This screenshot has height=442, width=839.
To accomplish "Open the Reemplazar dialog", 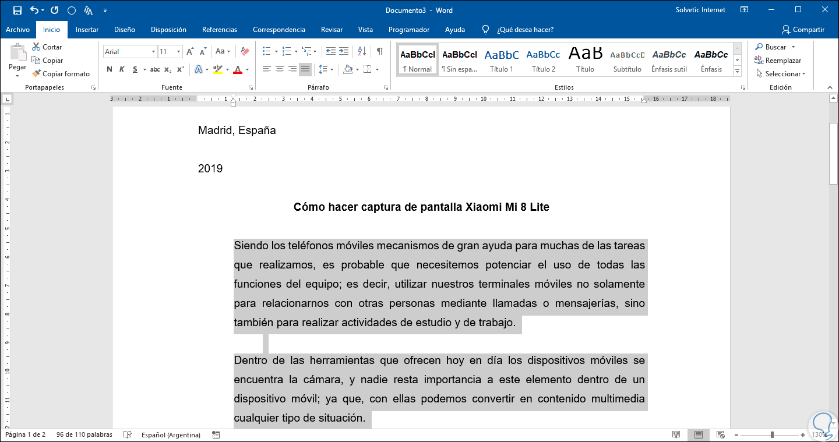I will point(778,61).
